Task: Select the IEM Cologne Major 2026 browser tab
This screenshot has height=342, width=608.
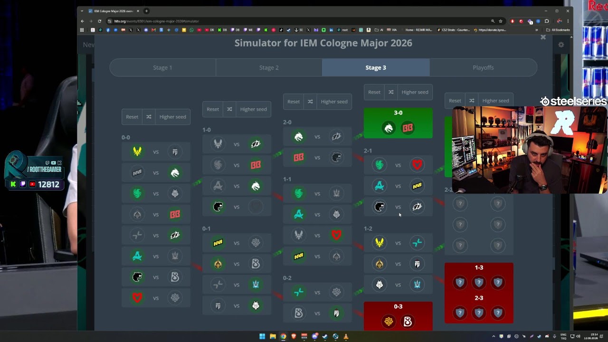Action: (x=114, y=11)
